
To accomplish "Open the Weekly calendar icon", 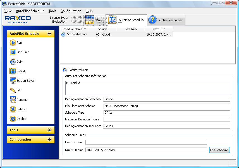I will (x=13, y=71).
